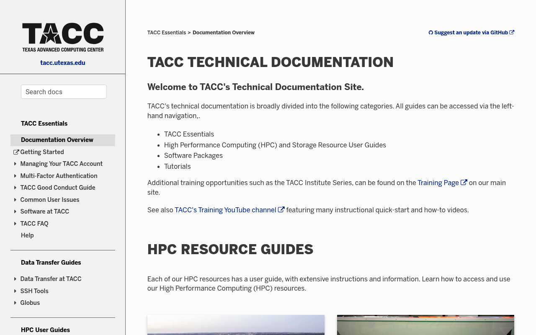This screenshot has width=536, height=335.
Task: Click Suggest an update via GitHub link
Action: point(471,33)
